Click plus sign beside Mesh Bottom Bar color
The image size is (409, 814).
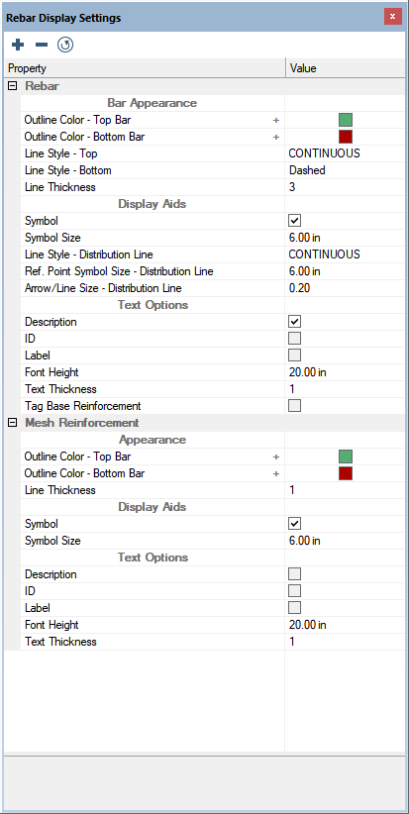[x=276, y=473]
